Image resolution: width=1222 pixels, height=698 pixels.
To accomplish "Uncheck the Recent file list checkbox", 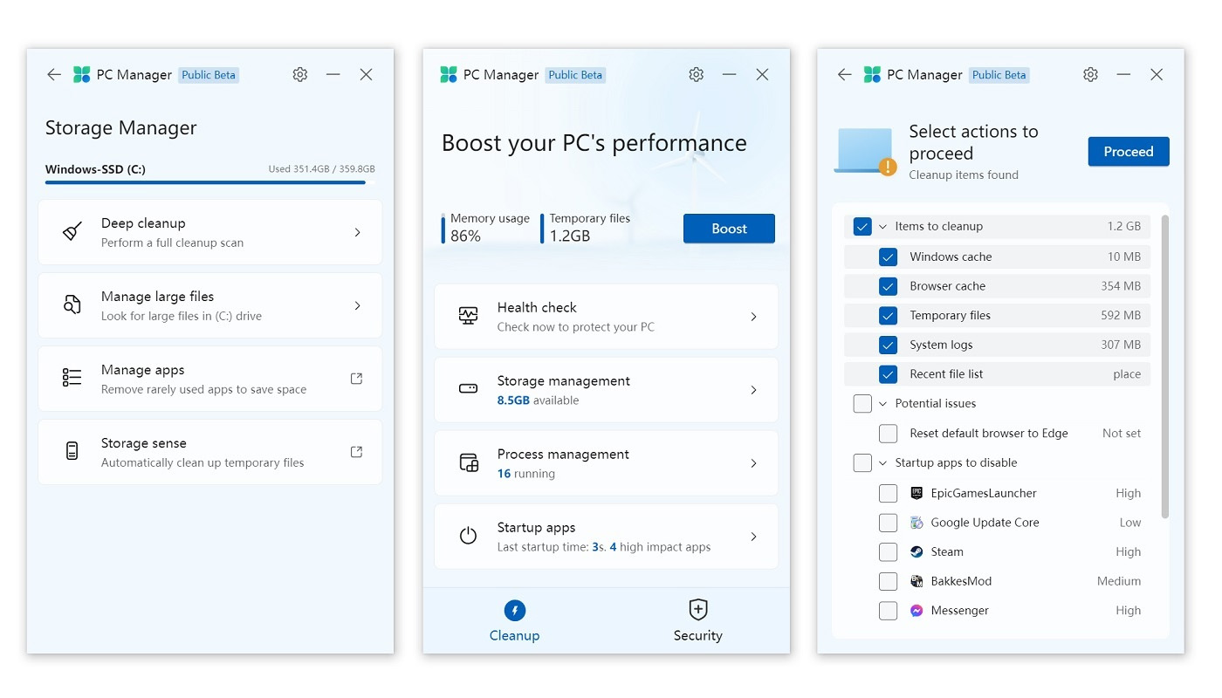I will [888, 374].
